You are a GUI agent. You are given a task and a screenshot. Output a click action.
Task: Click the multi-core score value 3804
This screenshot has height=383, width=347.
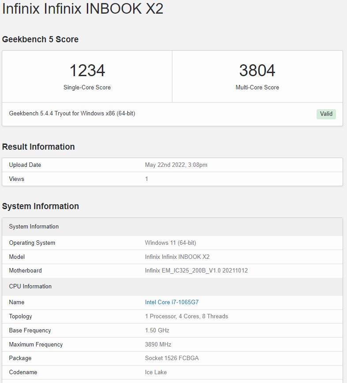pos(257,70)
